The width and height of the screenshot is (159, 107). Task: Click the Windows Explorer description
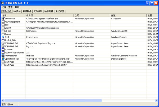coord(119,37)
